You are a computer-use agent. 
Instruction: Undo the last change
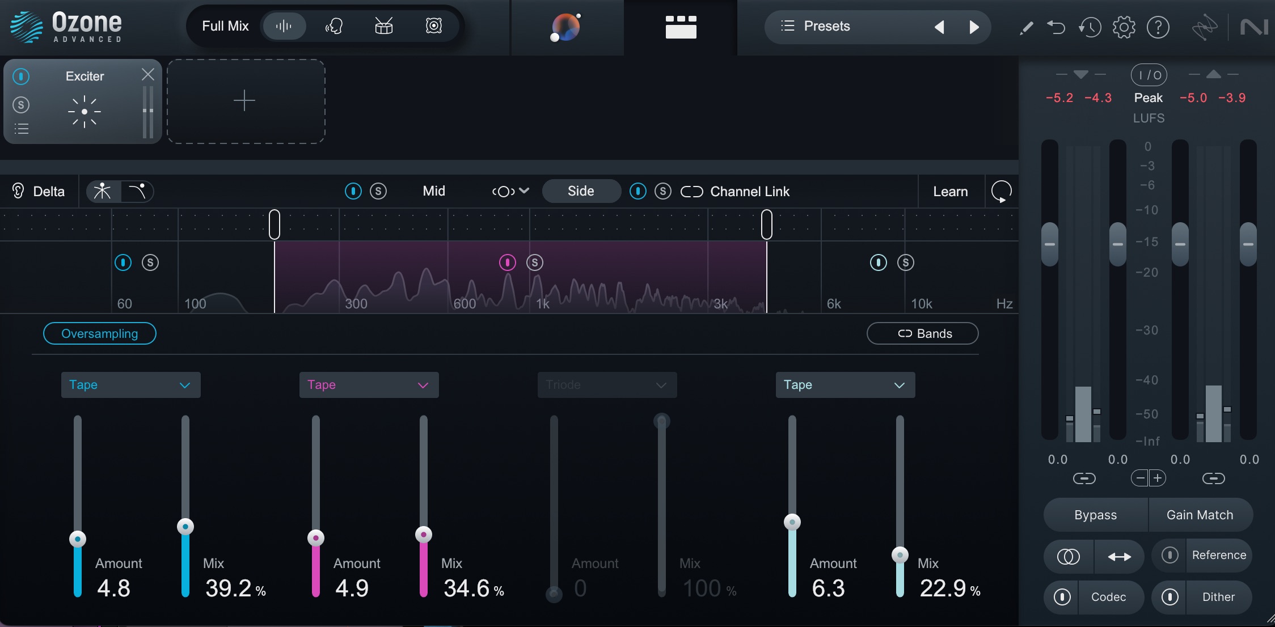1056,27
